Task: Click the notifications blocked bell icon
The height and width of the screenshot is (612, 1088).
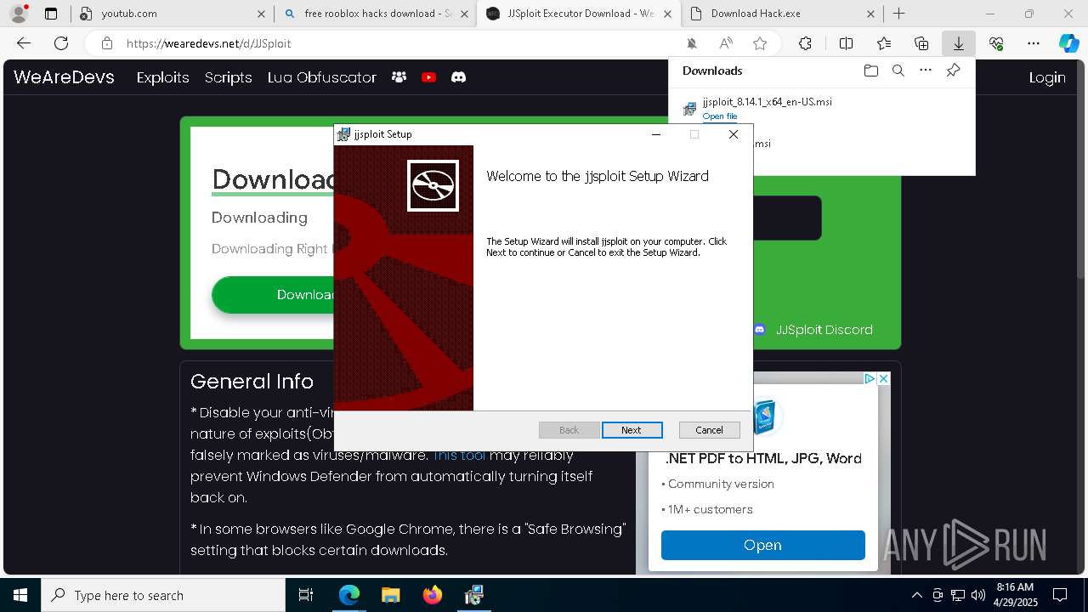Action: coord(692,43)
